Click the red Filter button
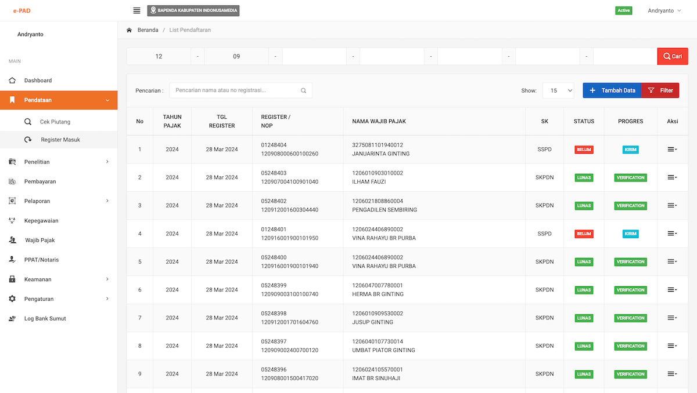Image resolution: width=697 pixels, height=393 pixels. tap(660, 90)
